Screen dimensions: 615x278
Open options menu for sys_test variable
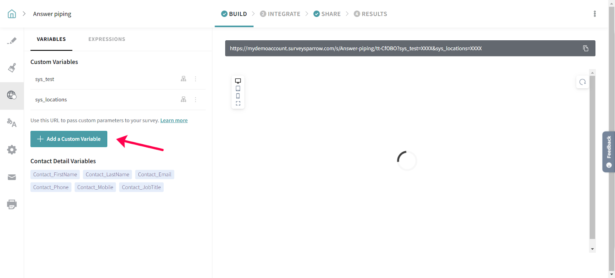[x=195, y=79]
